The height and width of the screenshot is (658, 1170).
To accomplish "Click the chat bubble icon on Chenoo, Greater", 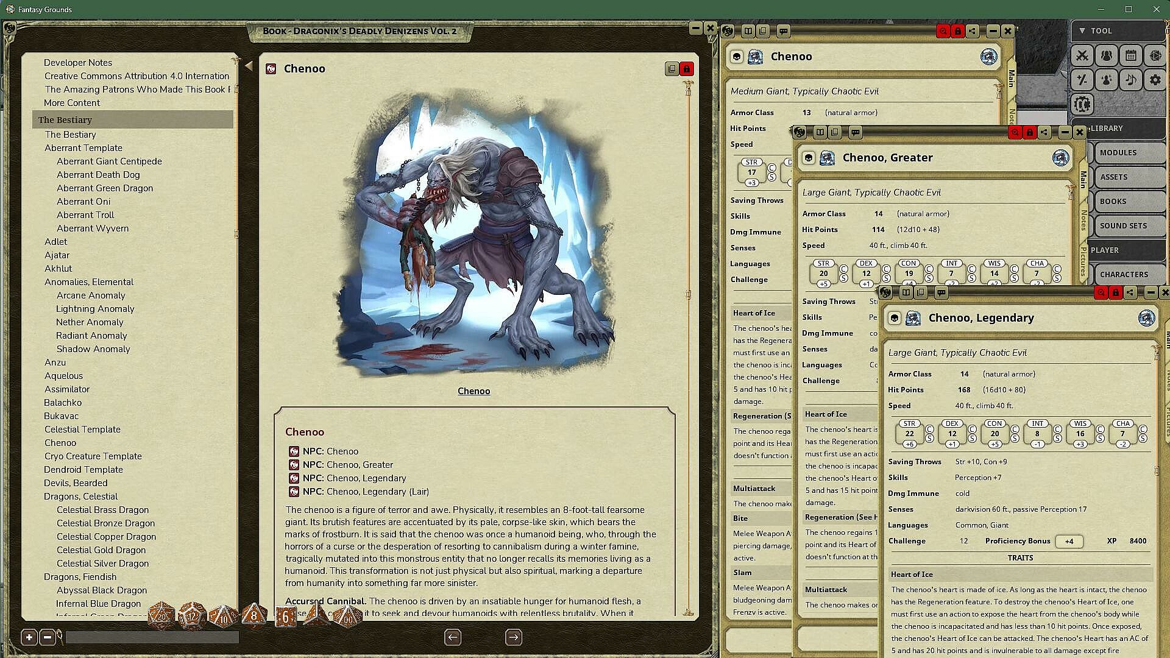I will 856,132.
